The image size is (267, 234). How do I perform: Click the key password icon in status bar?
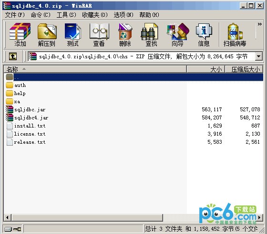(x=17, y=229)
